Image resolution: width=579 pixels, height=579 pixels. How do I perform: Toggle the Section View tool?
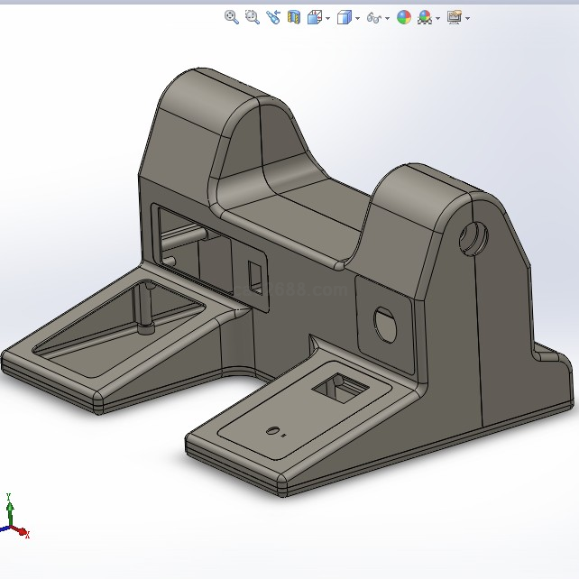[x=294, y=17]
